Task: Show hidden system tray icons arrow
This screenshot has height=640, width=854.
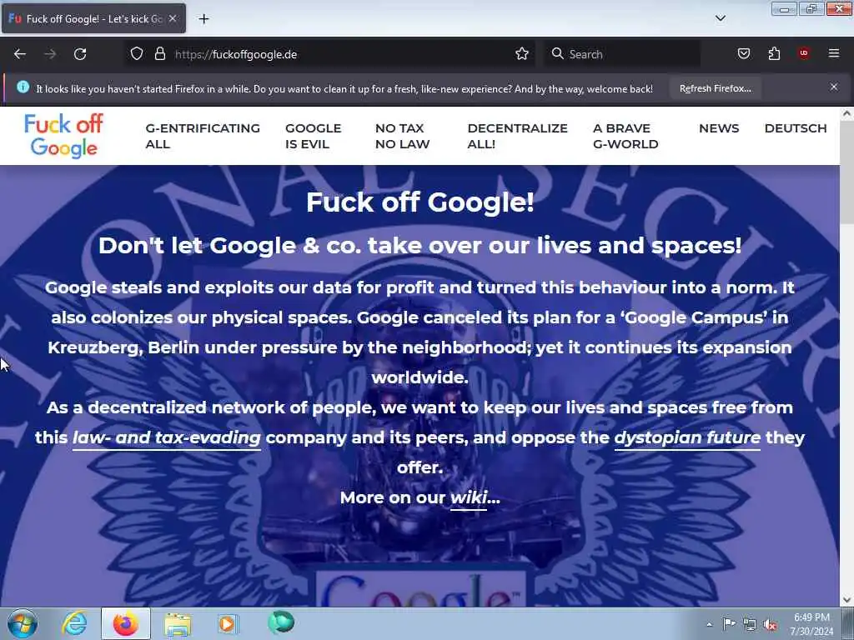Action: [x=709, y=624]
